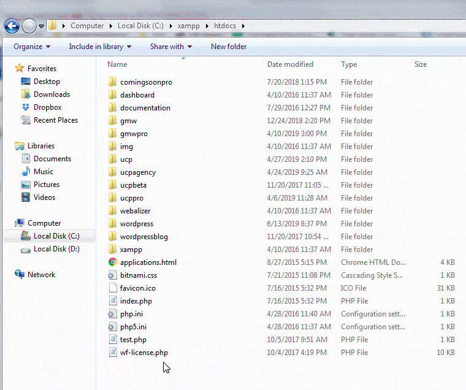Click the Favorites star icon
Screen dimensions: 466x390
pyautogui.click(x=20, y=68)
